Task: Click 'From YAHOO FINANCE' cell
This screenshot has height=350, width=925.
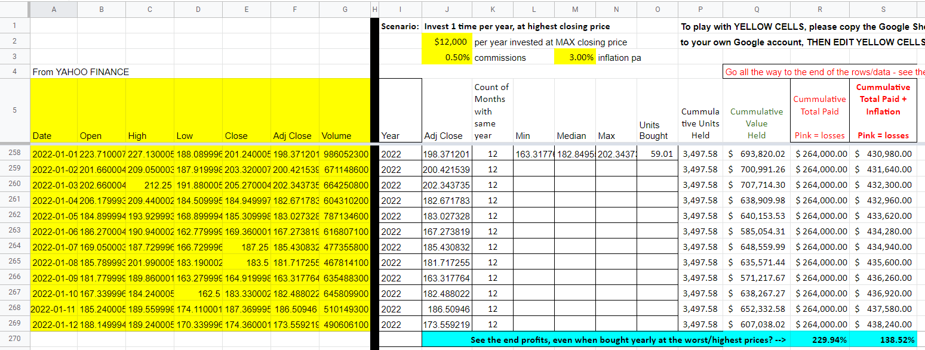Action: (x=81, y=72)
